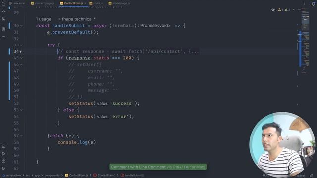Collapse the catch block at line 57
317x178 pixels.
(x=21, y=136)
